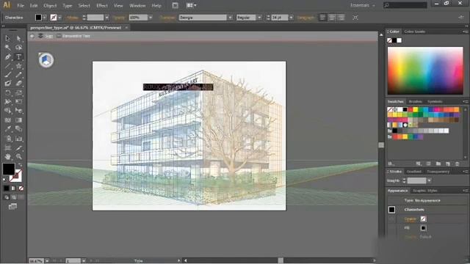470x264 pixels.
Task: Select the Paintbrush tool
Action: (x=7, y=75)
